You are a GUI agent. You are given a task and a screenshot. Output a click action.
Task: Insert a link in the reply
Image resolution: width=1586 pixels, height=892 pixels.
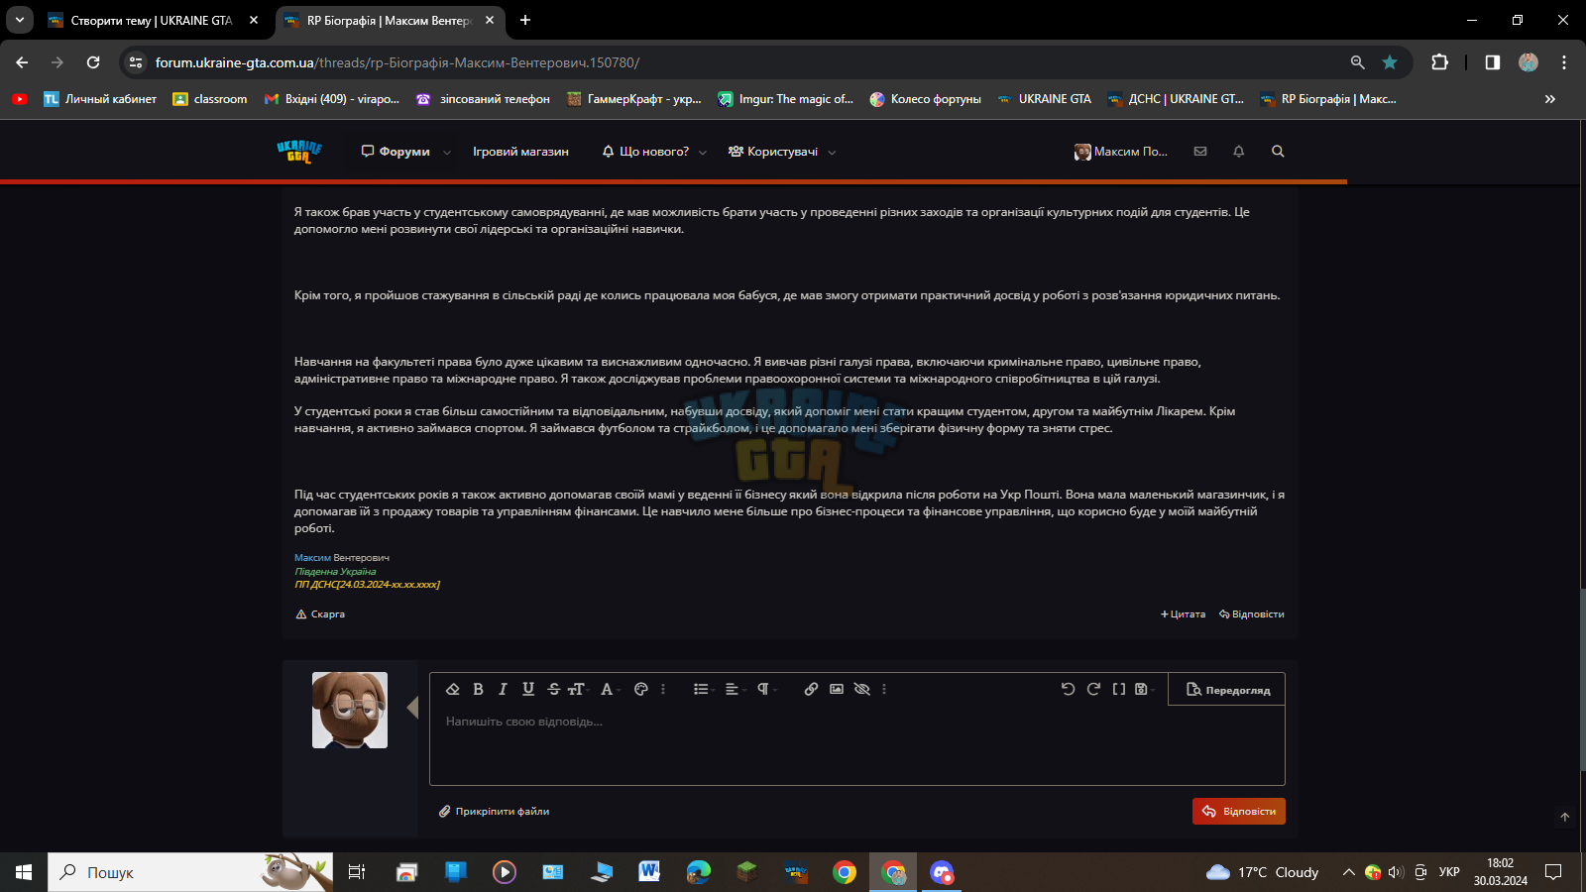(x=811, y=689)
